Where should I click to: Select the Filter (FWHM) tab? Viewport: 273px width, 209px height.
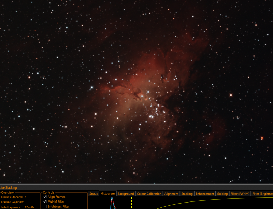(x=240, y=194)
